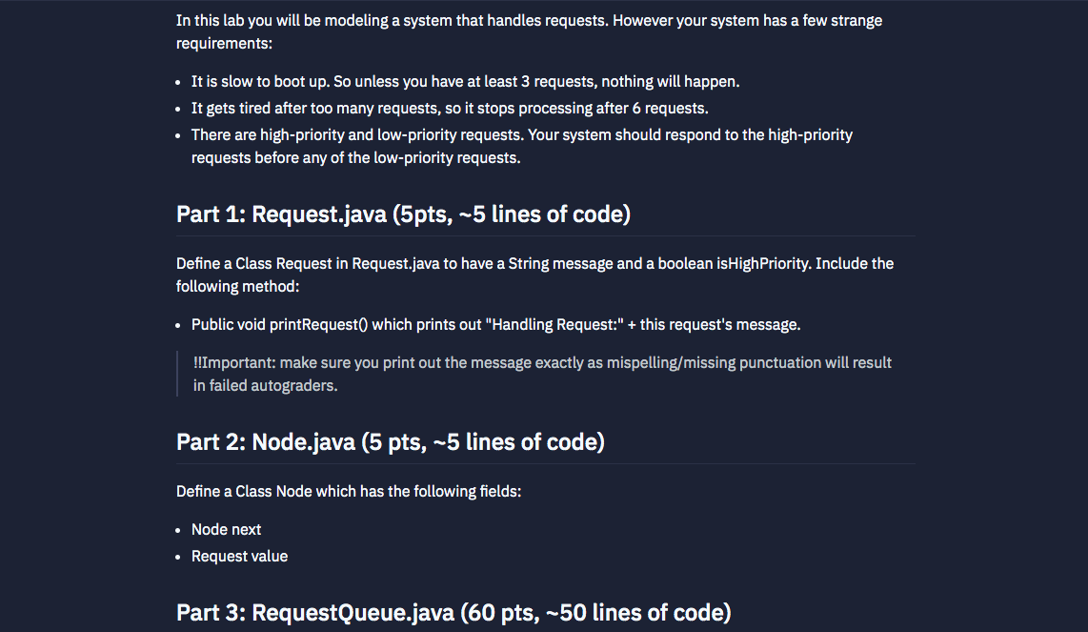The image size is (1088, 632).
Task: Click the first requirement about 3 requests
Action: 465,81
